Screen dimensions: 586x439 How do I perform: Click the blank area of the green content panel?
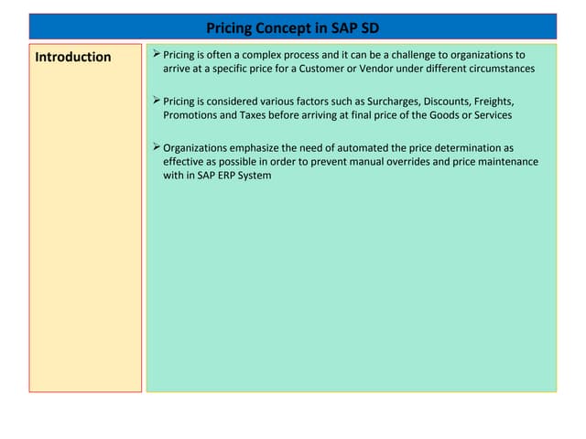(353, 293)
